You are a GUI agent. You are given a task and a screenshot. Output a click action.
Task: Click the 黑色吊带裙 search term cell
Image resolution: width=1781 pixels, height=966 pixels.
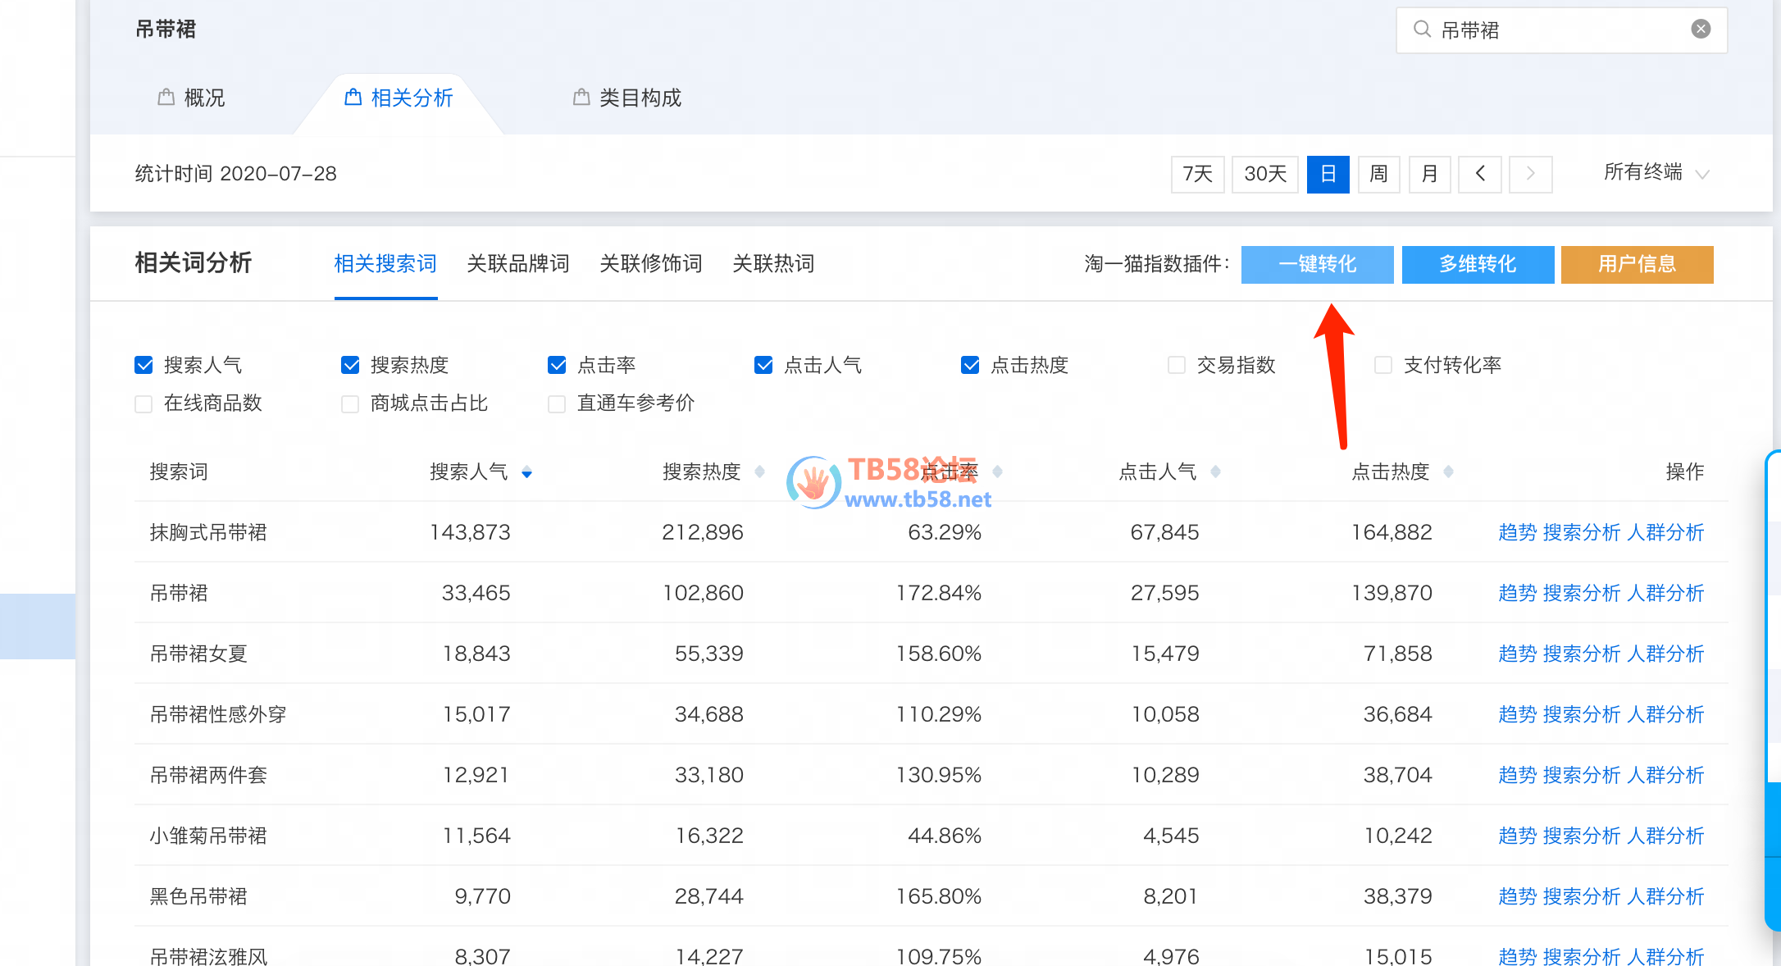198,896
